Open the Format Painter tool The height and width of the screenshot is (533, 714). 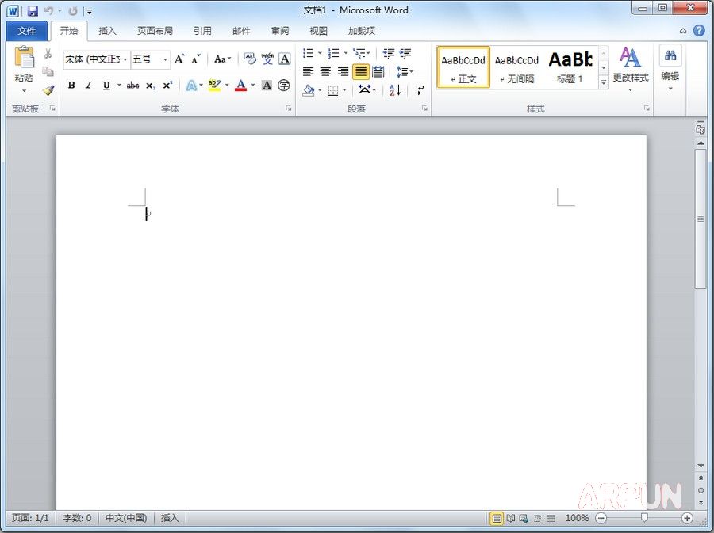[48, 89]
